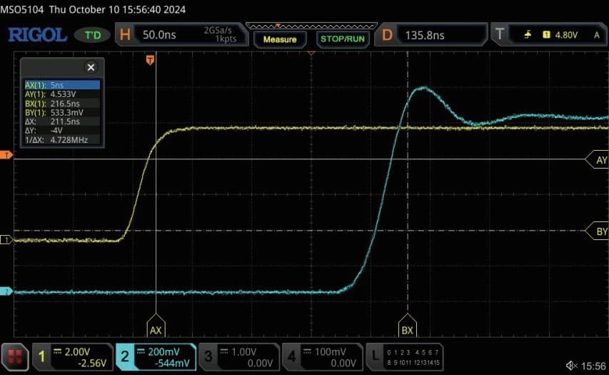Toggle channel 3 with 1.00V scale
The image size is (609, 375).
tap(238, 356)
